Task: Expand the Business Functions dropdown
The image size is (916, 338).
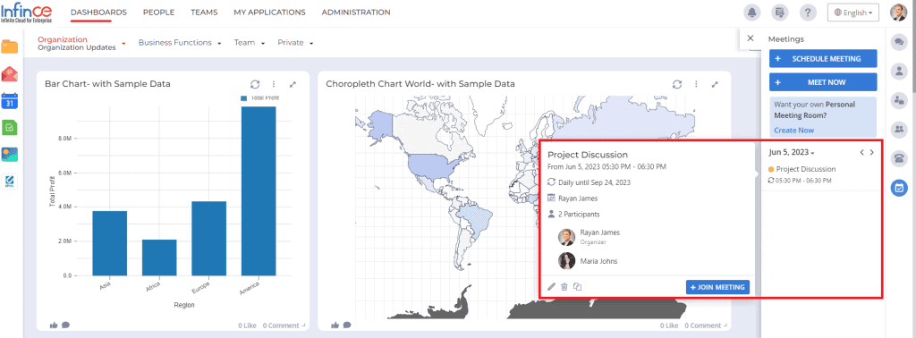Action: (179, 43)
